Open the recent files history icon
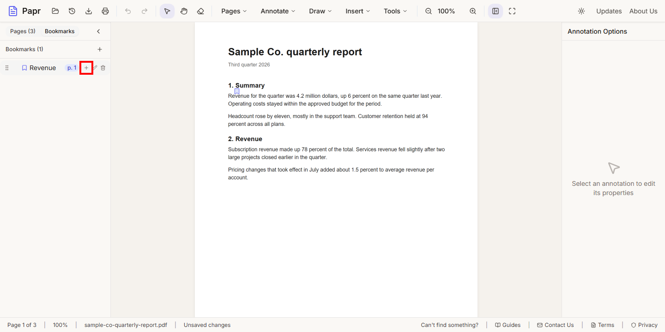665x332 pixels. pyautogui.click(x=72, y=11)
